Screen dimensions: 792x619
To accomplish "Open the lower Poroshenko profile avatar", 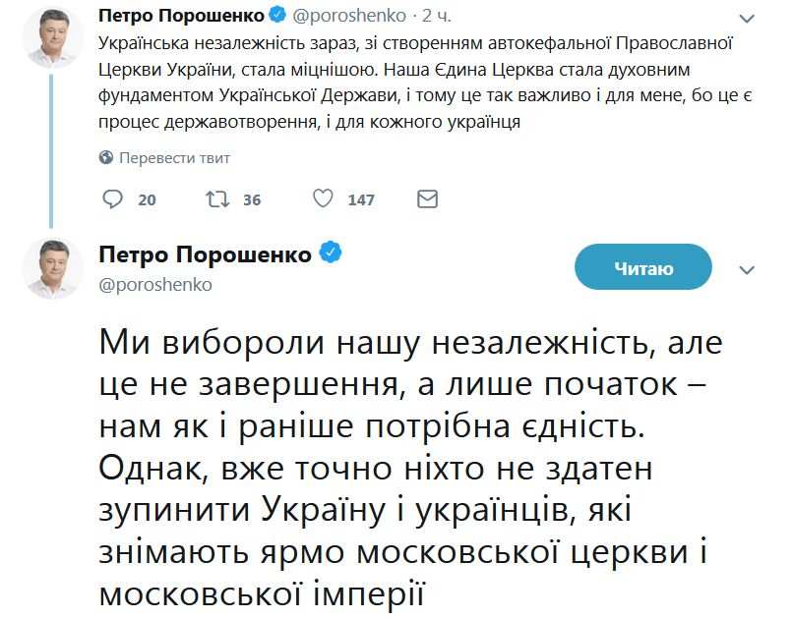I will click(51, 268).
